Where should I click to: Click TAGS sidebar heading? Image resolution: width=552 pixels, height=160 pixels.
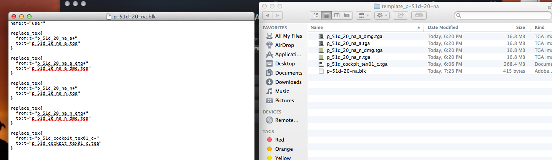coord(269,131)
